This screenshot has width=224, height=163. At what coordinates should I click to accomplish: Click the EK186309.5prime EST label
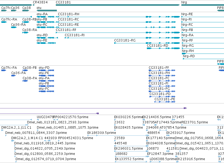102,133
